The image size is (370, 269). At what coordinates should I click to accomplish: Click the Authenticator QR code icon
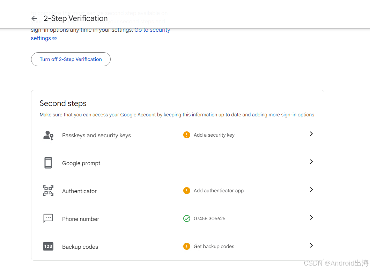tap(48, 191)
